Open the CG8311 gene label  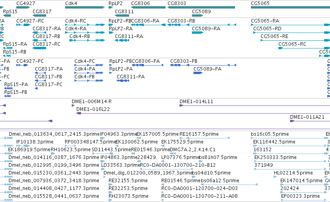click(x=124, y=11)
